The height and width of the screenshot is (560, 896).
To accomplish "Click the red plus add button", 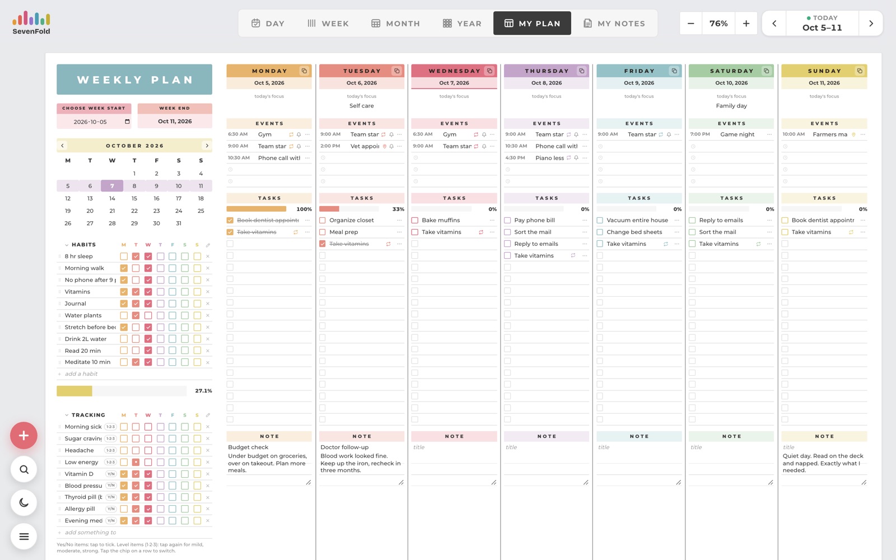I will pyautogui.click(x=24, y=436).
